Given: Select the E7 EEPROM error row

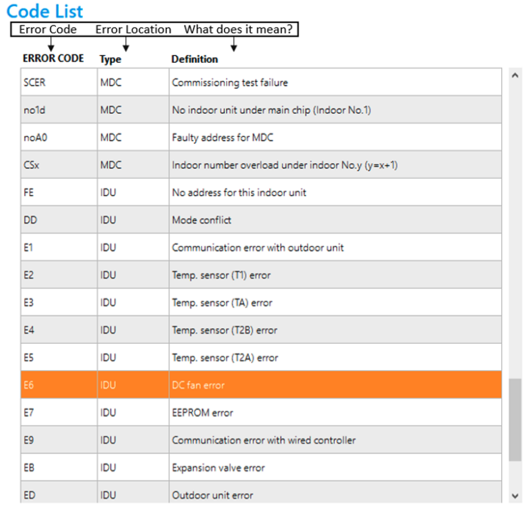Looking at the screenshot, I should [x=261, y=412].
